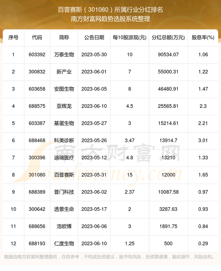Click the 每10股派现(元) column header
Image resolution: width=221 pixels, height=271 pixels.
(129, 38)
